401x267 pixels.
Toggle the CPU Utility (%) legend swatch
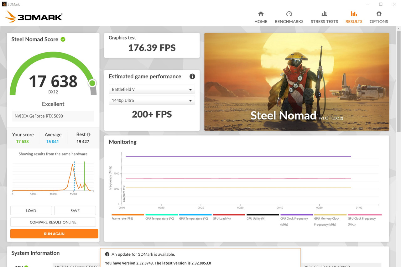[x=263, y=215]
